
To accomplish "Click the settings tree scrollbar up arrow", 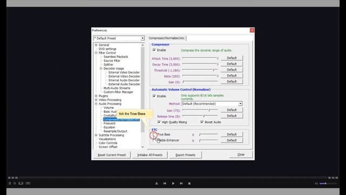I will [143, 45].
